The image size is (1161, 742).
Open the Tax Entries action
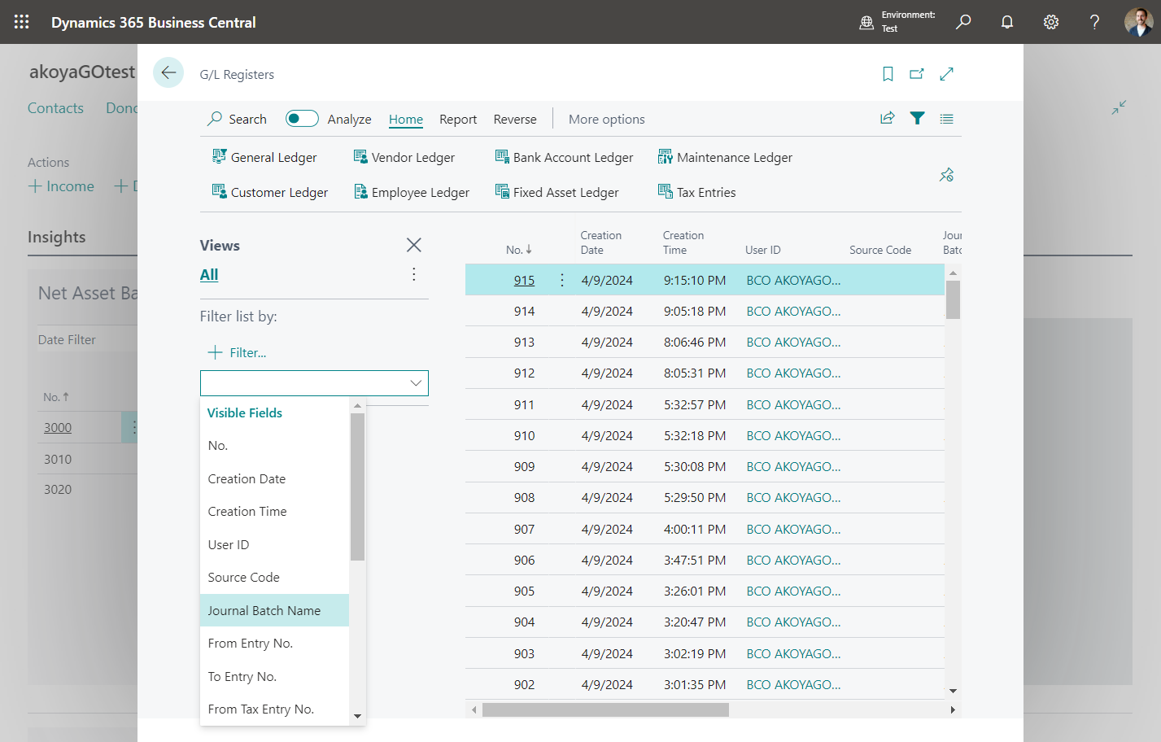696,192
